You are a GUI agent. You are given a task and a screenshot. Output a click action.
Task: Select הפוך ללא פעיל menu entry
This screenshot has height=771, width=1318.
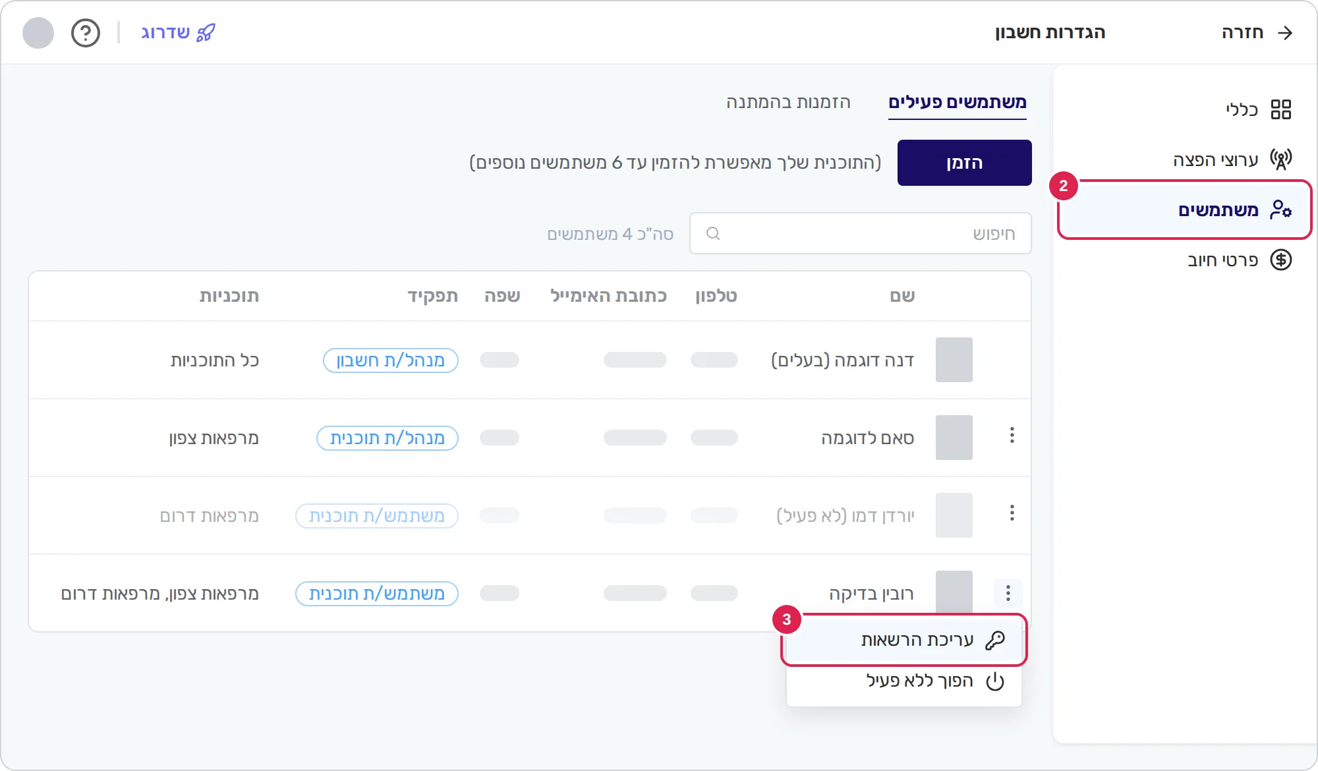[x=904, y=681]
